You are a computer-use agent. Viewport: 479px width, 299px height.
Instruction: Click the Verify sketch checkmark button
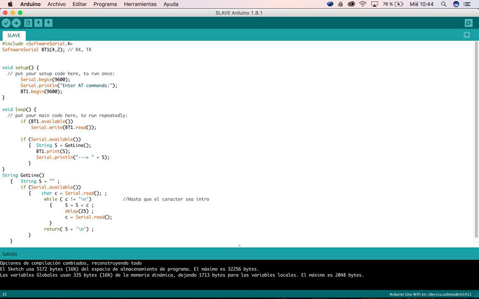(x=6, y=23)
